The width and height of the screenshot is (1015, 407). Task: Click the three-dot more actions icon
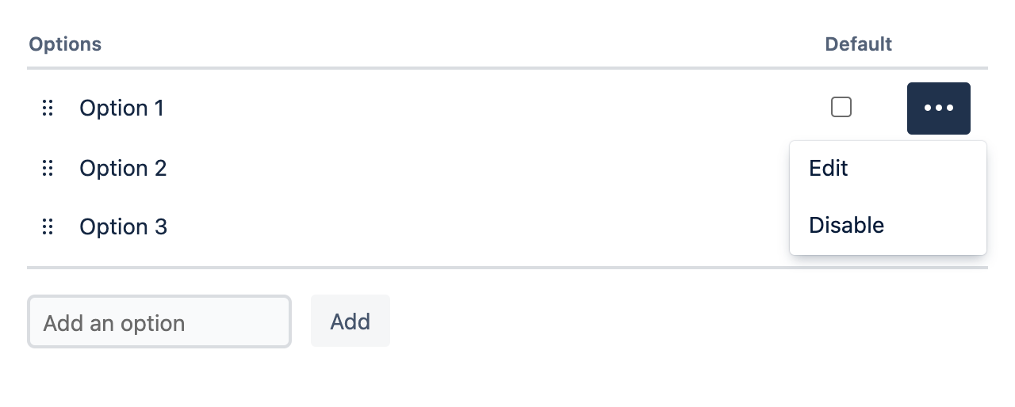click(x=938, y=108)
